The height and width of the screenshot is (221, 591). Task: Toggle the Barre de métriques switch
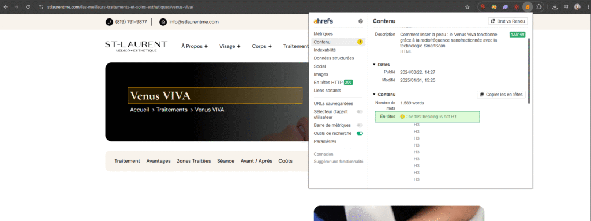click(360, 125)
